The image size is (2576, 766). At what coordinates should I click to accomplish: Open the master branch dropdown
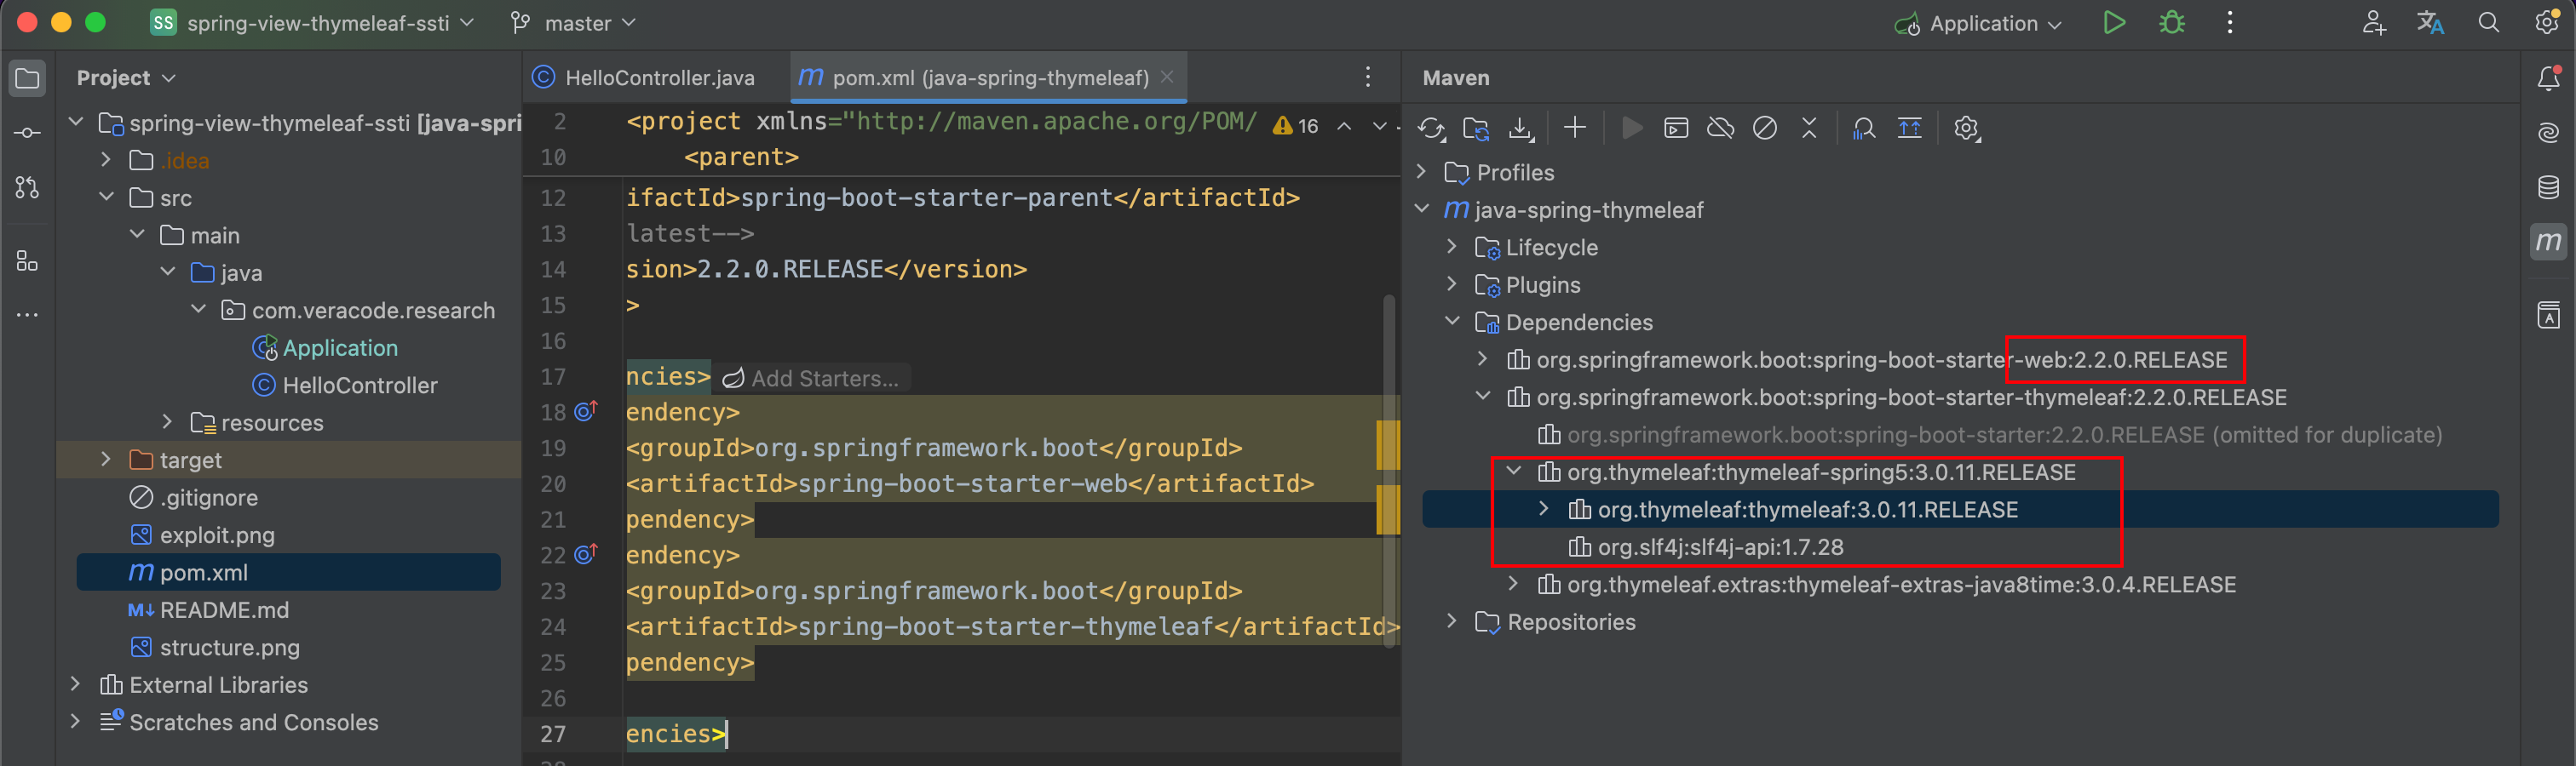pyautogui.click(x=573, y=23)
